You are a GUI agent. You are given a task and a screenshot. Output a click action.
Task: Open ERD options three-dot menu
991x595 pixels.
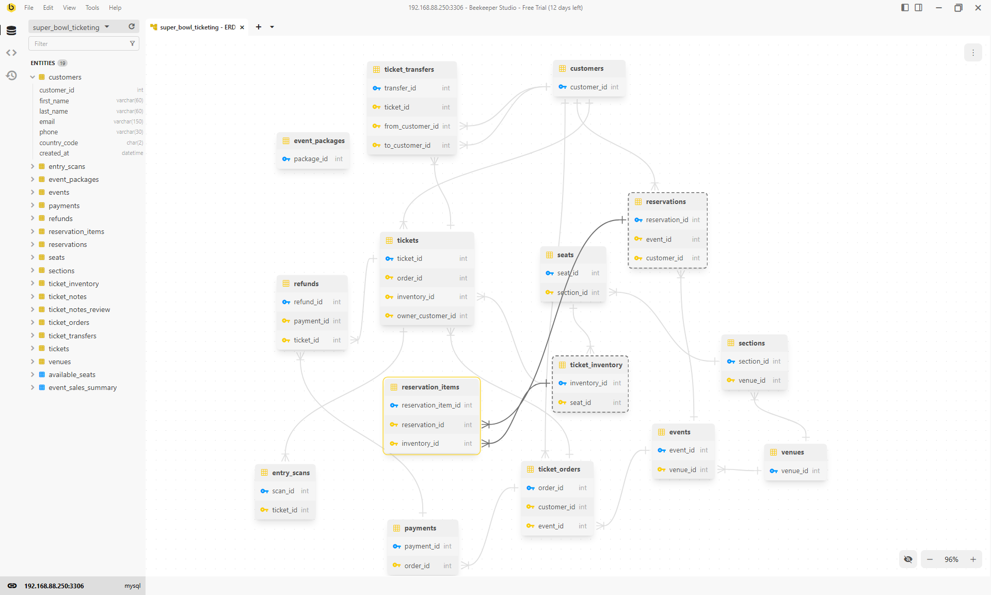point(973,53)
